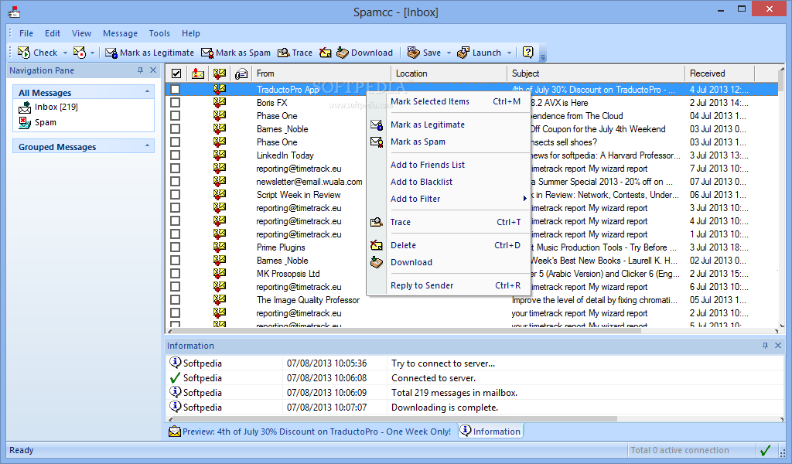The image size is (792, 464).
Task: Click the Download toolbar button
Action: coord(365,53)
